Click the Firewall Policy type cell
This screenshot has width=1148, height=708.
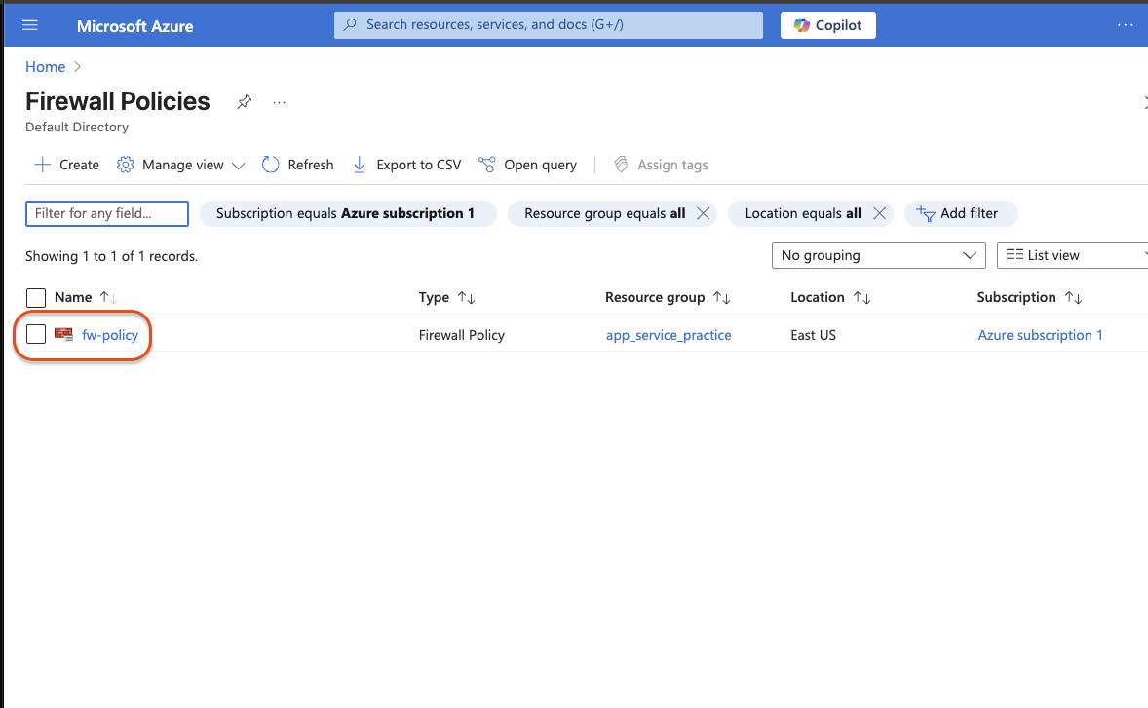pos(461,335)
